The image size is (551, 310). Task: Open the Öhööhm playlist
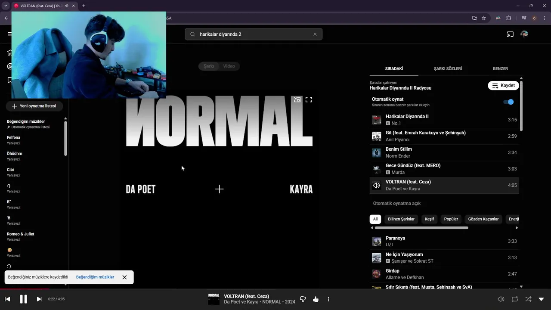pyautogui.click(x=34, y=156)
